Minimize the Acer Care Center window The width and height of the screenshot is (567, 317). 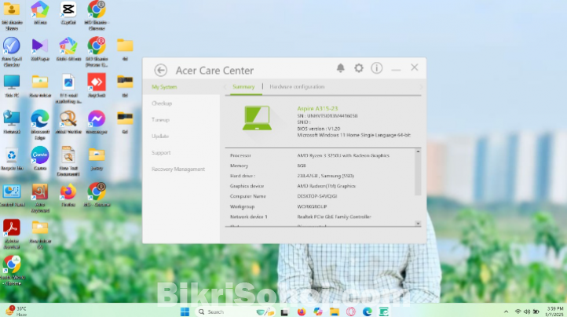[396, 69]
